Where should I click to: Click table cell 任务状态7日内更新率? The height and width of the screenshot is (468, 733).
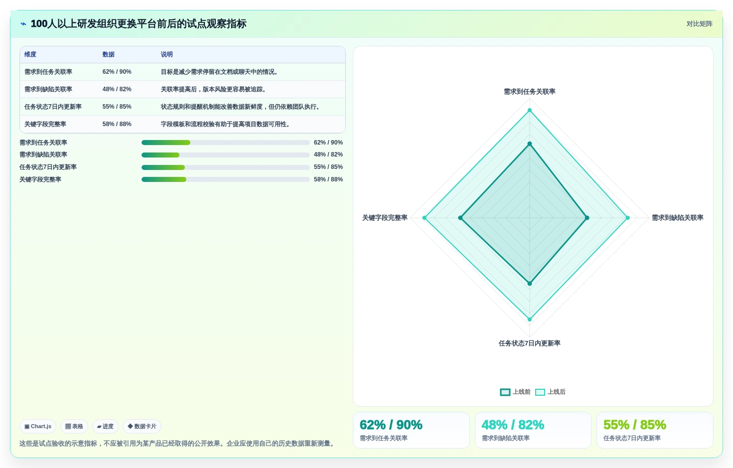[x=53, y=107]
